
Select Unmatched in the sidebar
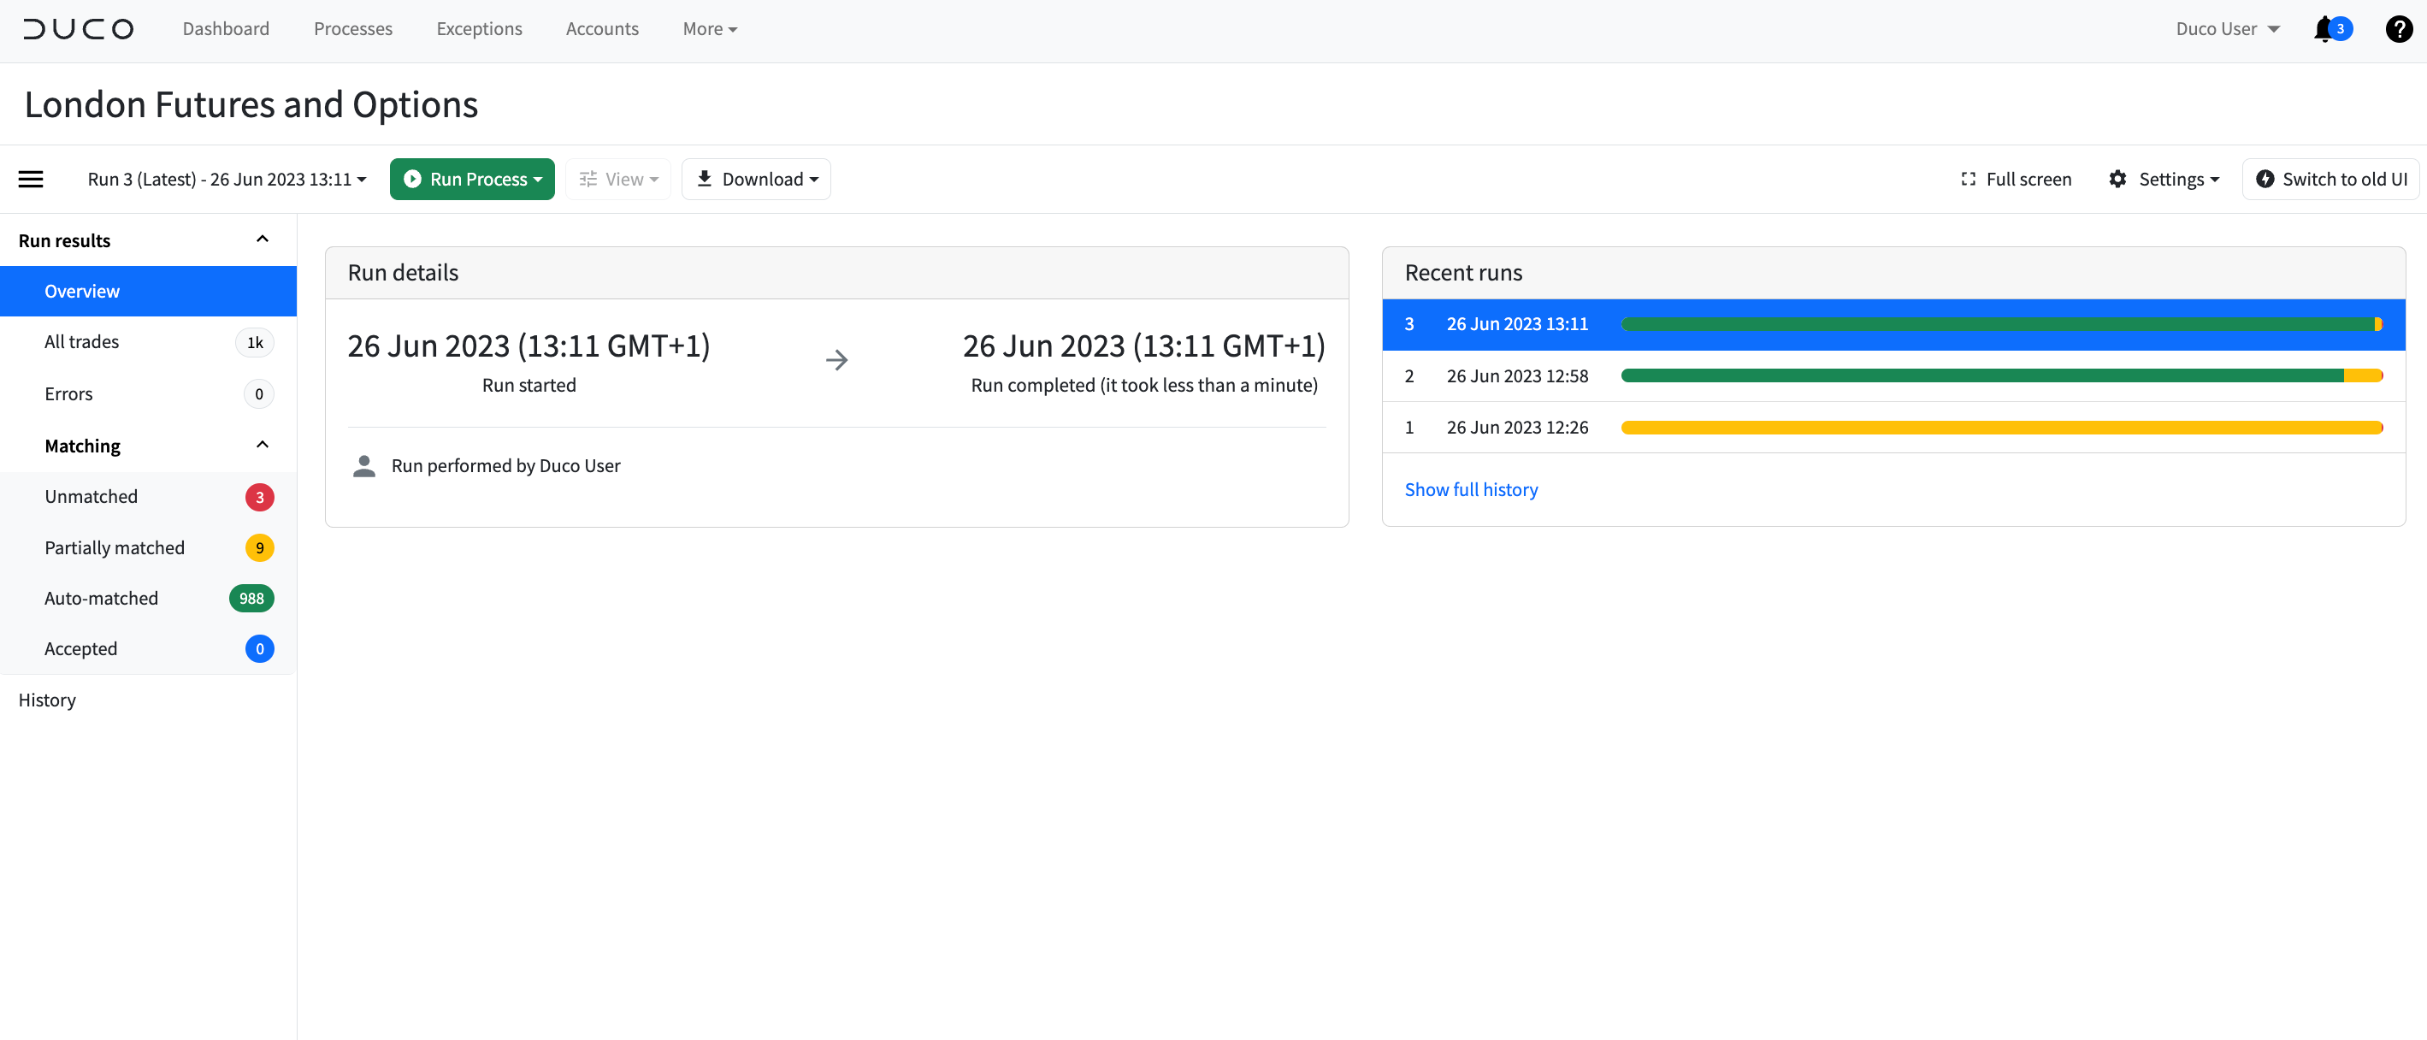[92, 496]
